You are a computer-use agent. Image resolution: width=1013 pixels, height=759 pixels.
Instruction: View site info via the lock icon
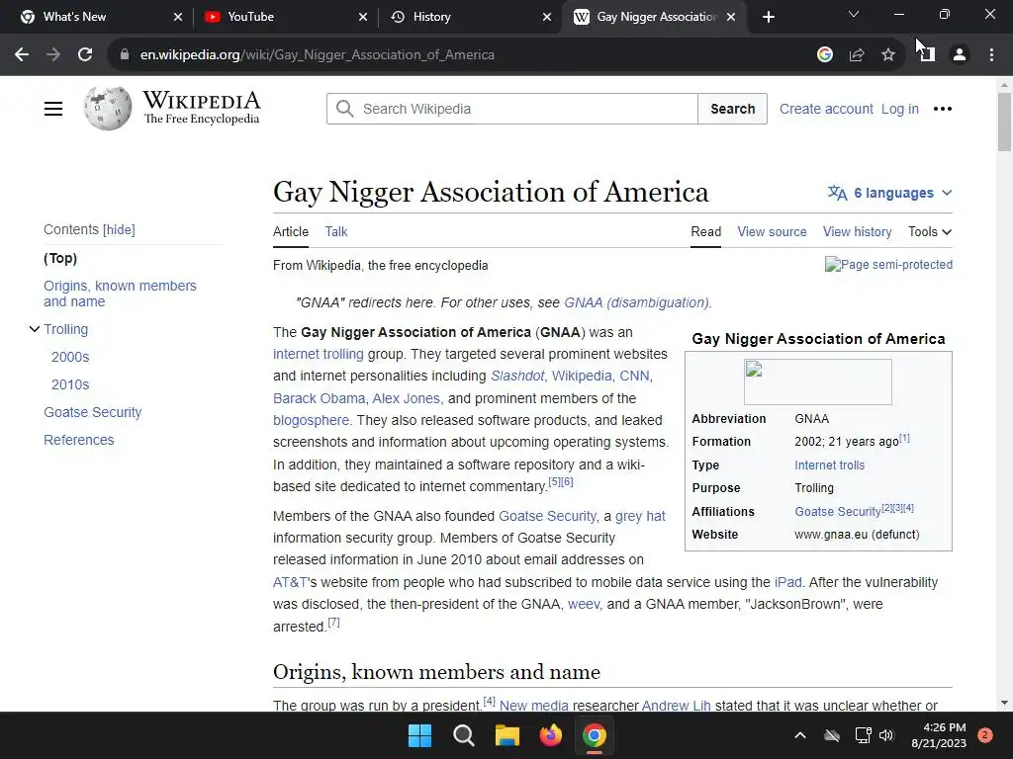[x=125, y=55]
